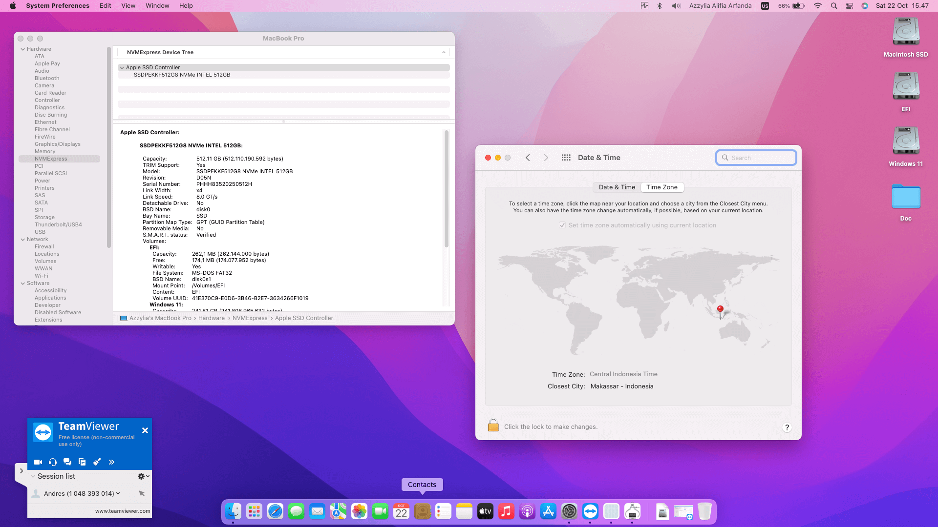Image resolution: width=938 pixels, height=527 pixels.
Task: Open Finder from the Dock
Action: (233, 511)
